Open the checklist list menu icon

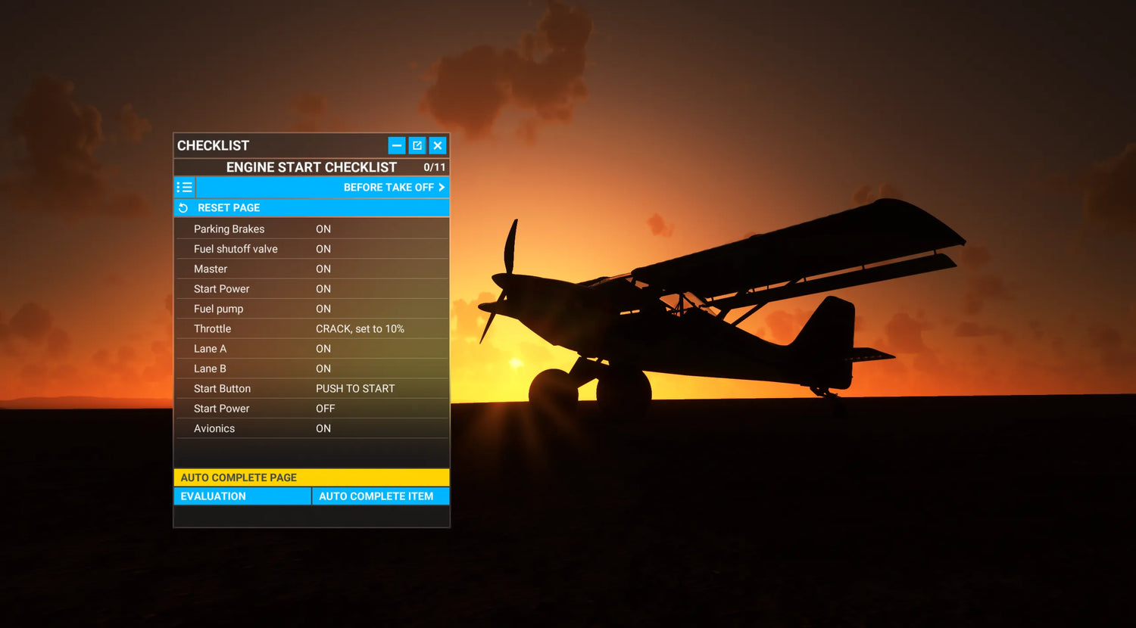(184, 188)
